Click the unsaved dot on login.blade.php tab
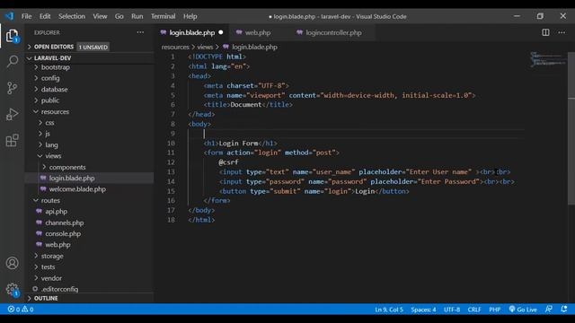The width and height of the screenshot is (575, 323). pos(221,32)
